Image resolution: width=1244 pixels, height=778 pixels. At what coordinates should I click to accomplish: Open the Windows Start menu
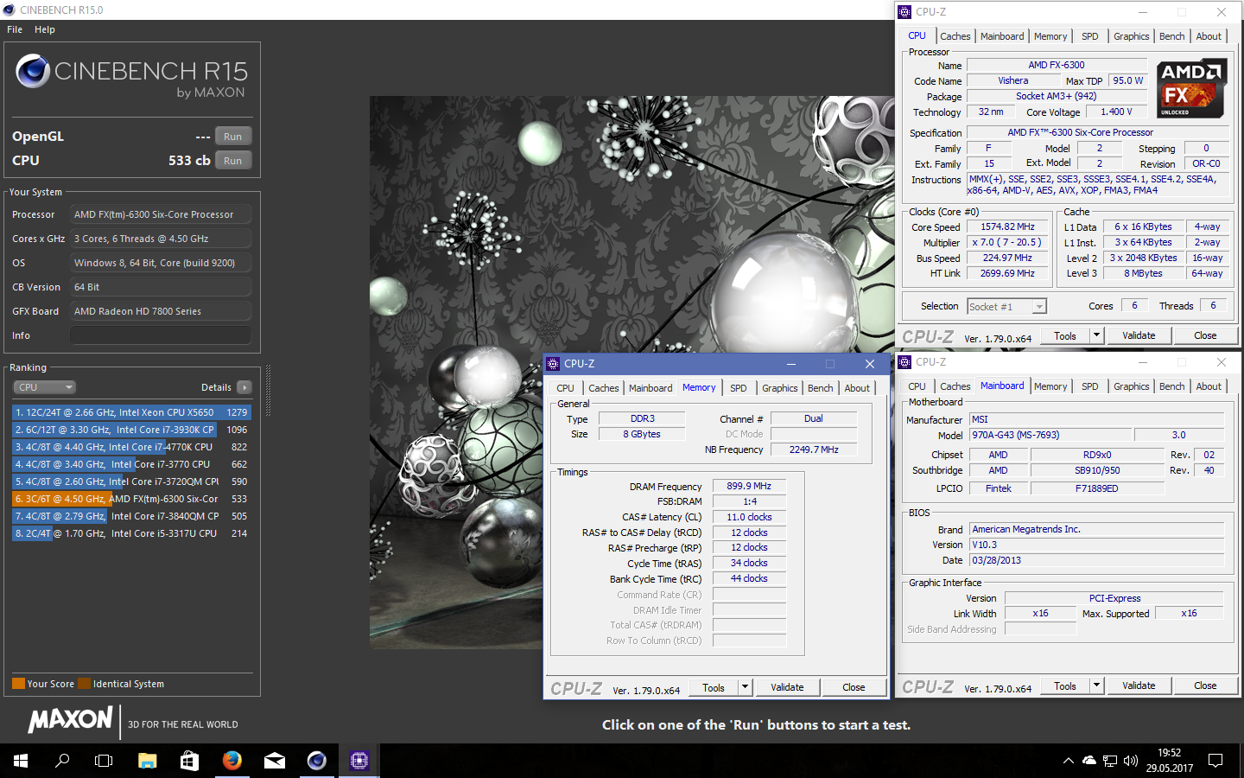pos(21,761)
